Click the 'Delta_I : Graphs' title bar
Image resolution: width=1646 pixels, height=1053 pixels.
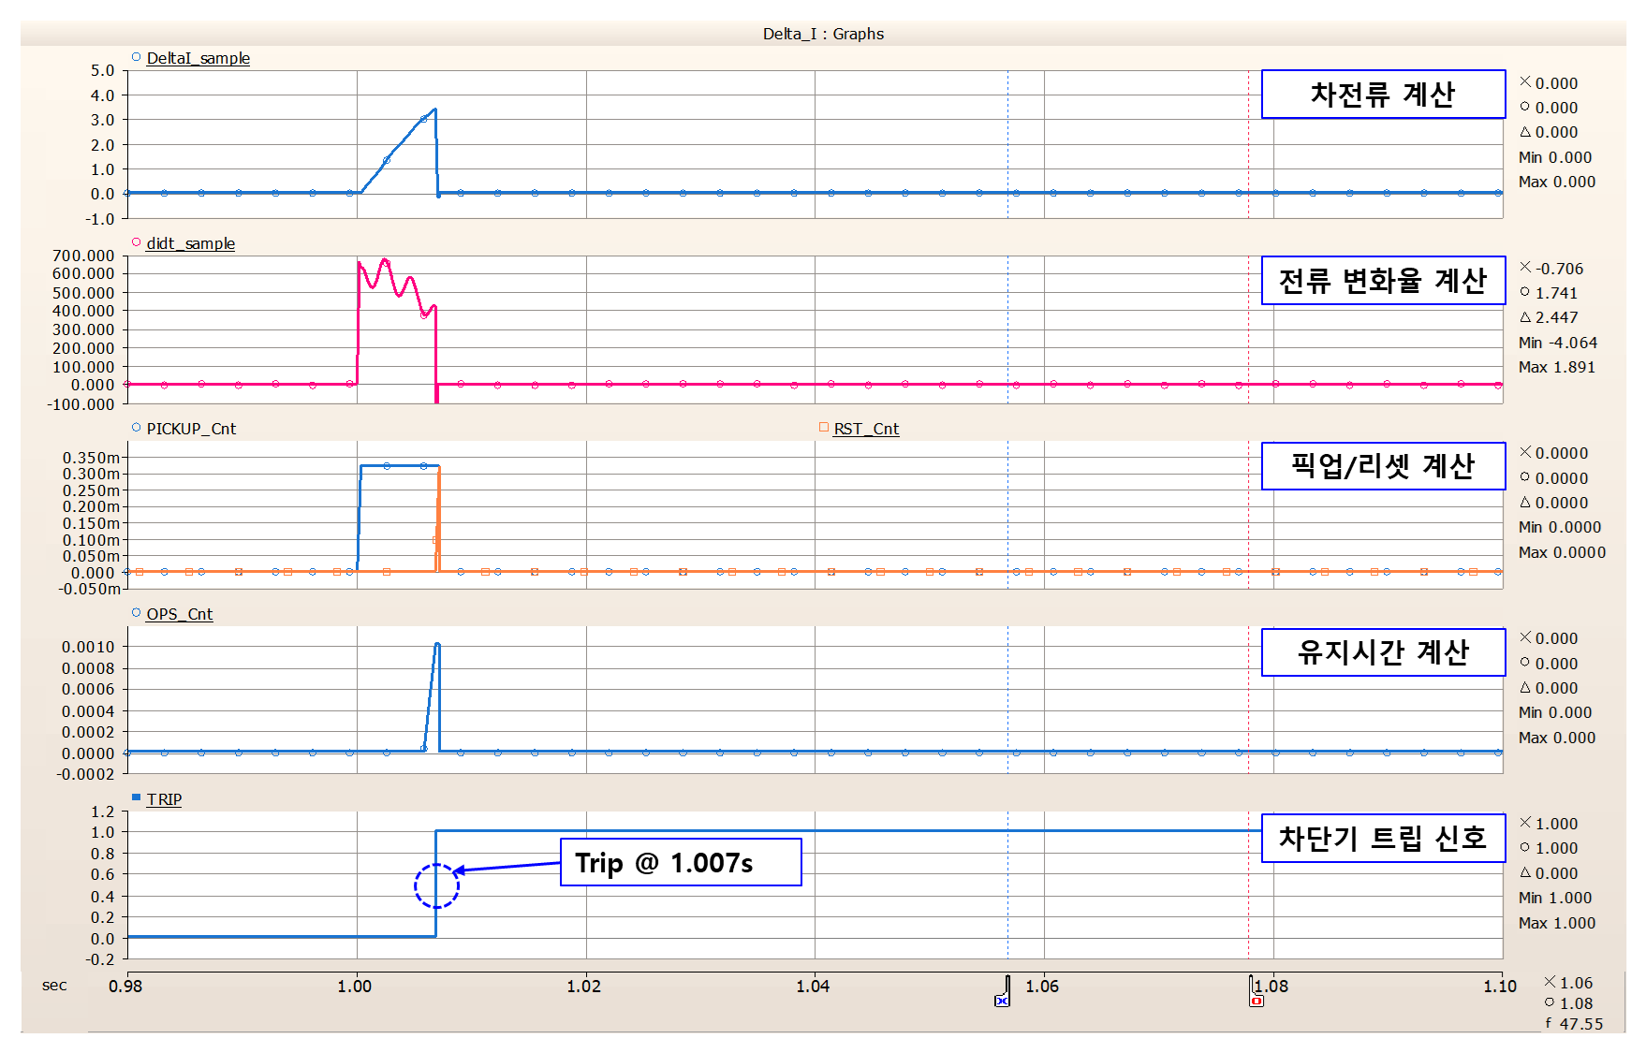coord(823,34)
